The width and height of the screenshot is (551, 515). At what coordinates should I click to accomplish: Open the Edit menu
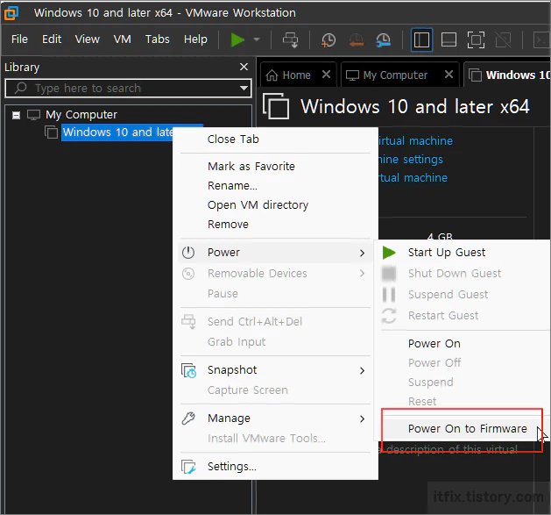click(x=52, y=39)
